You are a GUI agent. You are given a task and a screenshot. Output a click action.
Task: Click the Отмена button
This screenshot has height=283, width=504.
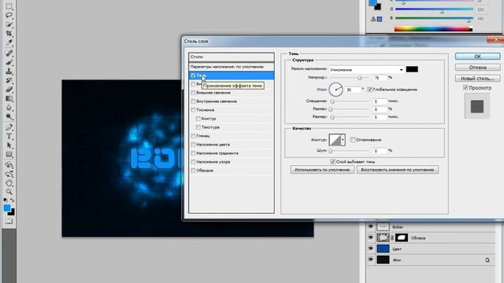click(478, 68)
